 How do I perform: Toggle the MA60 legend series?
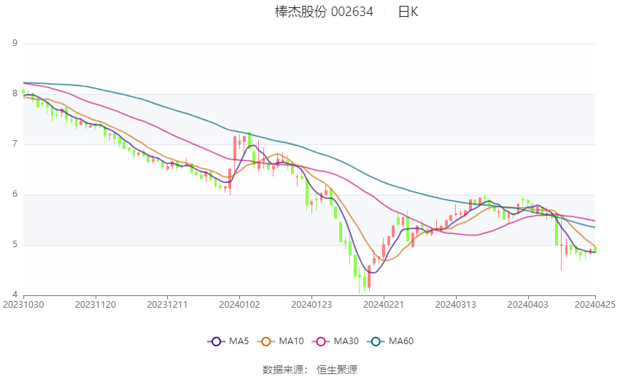(390, 341)
